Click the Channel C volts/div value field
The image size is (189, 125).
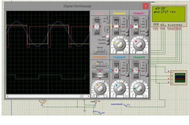click(x=139, y=52)
